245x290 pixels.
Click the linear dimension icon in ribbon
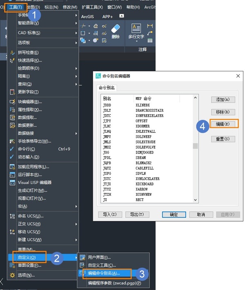[150, 26]
